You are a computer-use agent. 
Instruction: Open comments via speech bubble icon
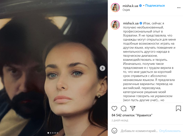pyautogui.click(x=123, y=108)
